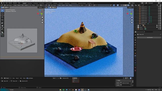Open Add menu in left viewport header
This screenshot has height=91, width=162.
(x=23, y=5)
